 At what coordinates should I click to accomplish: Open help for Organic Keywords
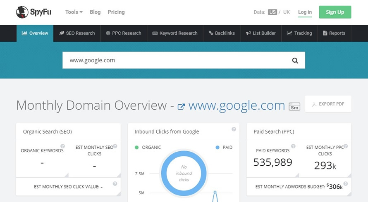(x=62, y=146)
